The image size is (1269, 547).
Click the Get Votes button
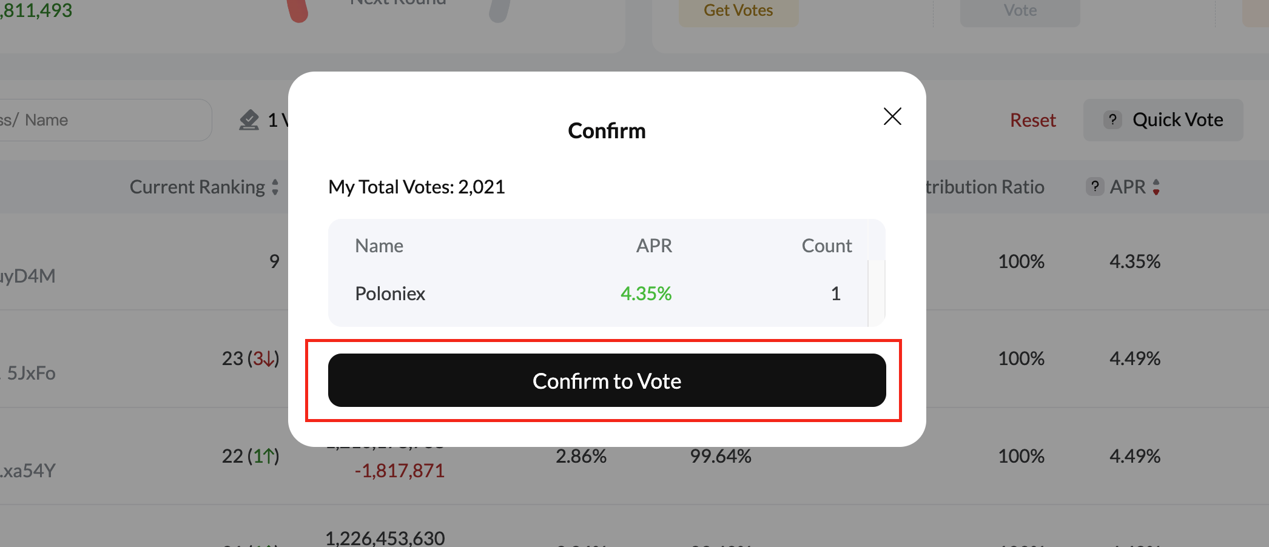point(738,11)
